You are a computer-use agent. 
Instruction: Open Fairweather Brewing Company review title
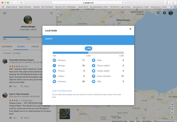(22, 60)
